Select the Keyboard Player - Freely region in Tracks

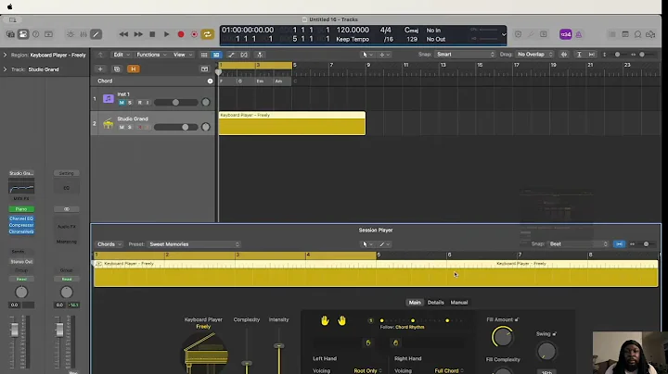tap(292, 123)
